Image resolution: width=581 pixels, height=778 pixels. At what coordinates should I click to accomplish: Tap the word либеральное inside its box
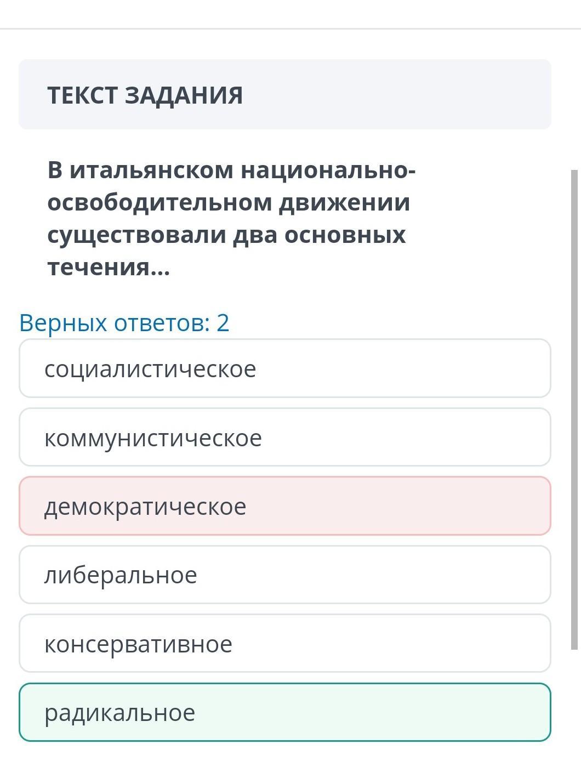click(121, 575)
